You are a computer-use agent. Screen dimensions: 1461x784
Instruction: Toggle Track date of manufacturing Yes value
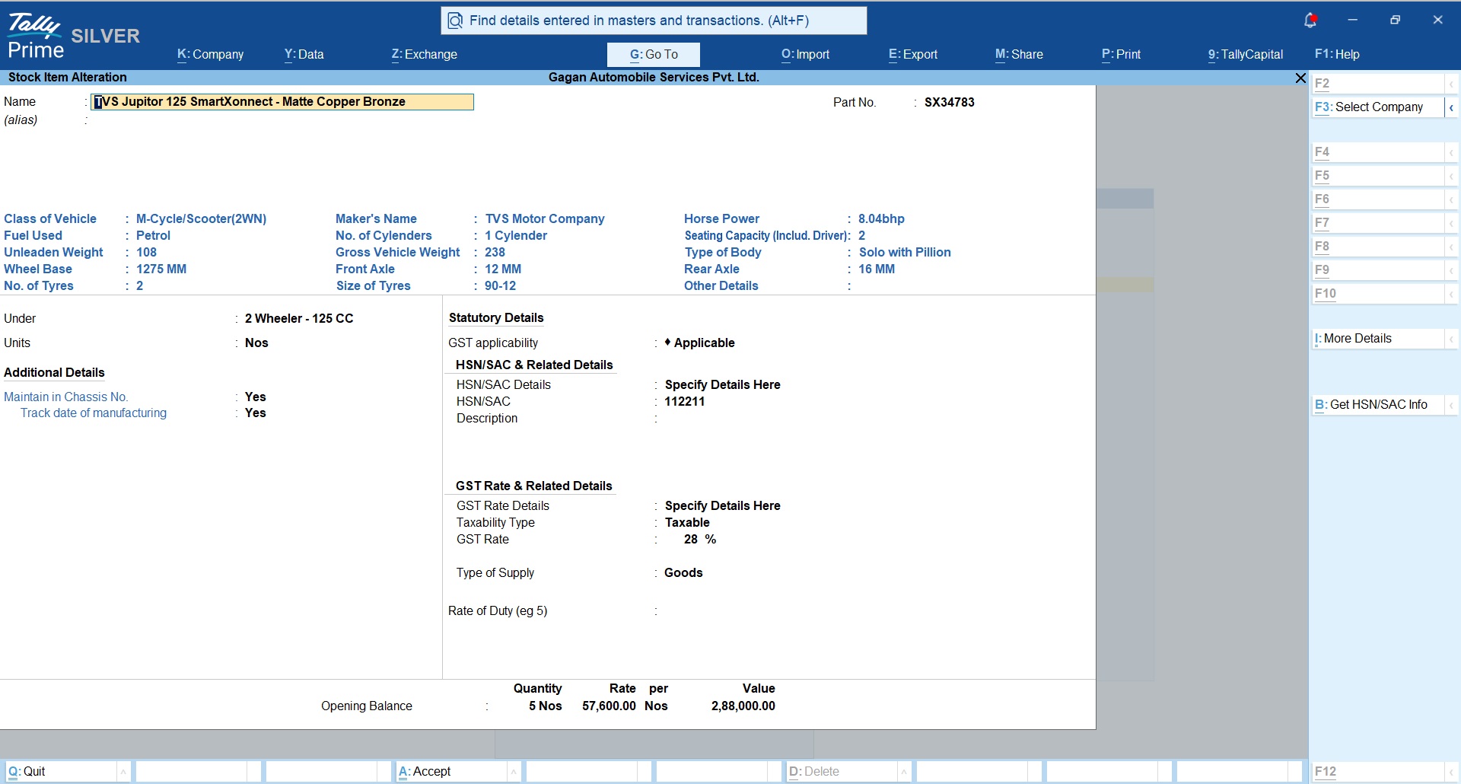pyautogui.click(x=255, y=413)
